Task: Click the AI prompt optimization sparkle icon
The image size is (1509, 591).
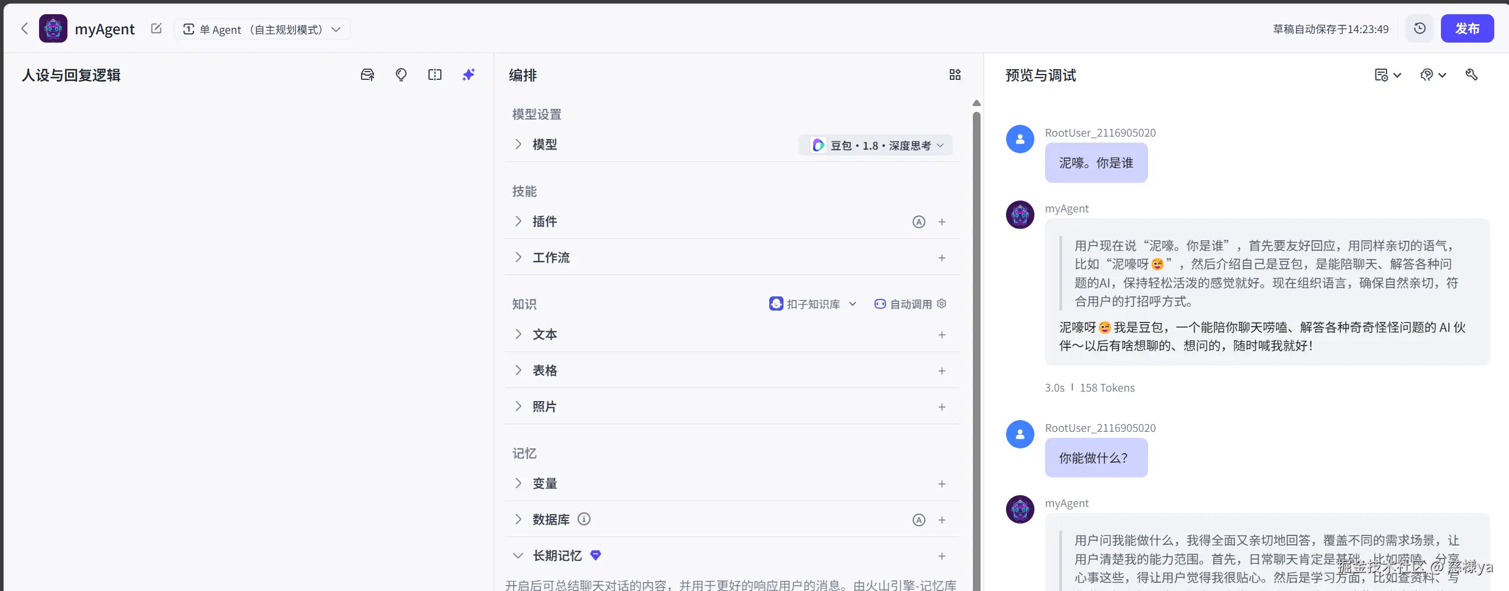Action: (468, 75)
